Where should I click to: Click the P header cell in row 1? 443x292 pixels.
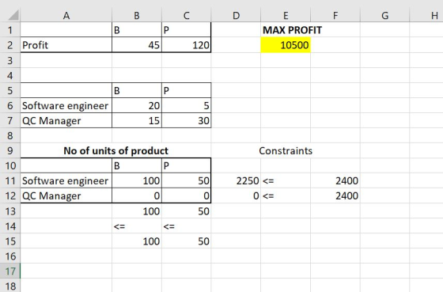click(x=186, y=30)
